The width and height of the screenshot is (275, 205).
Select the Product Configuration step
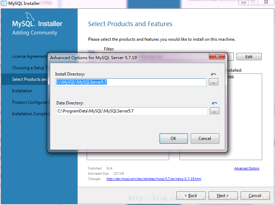(30, 102)
